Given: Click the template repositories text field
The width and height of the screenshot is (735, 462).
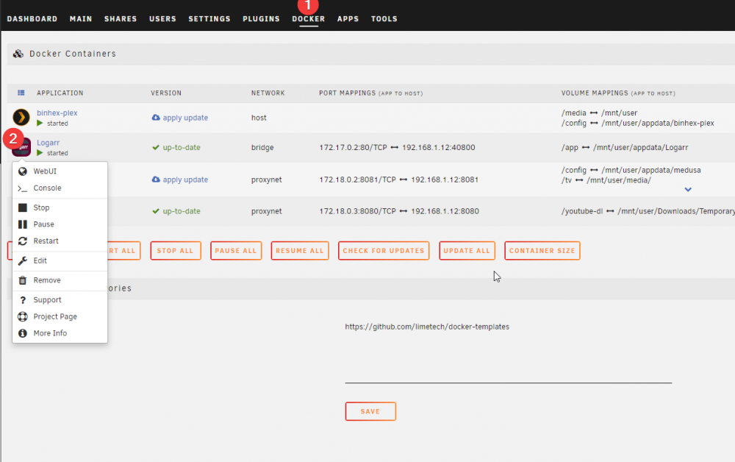Looking at the screenshot, I should coord(508,352).
